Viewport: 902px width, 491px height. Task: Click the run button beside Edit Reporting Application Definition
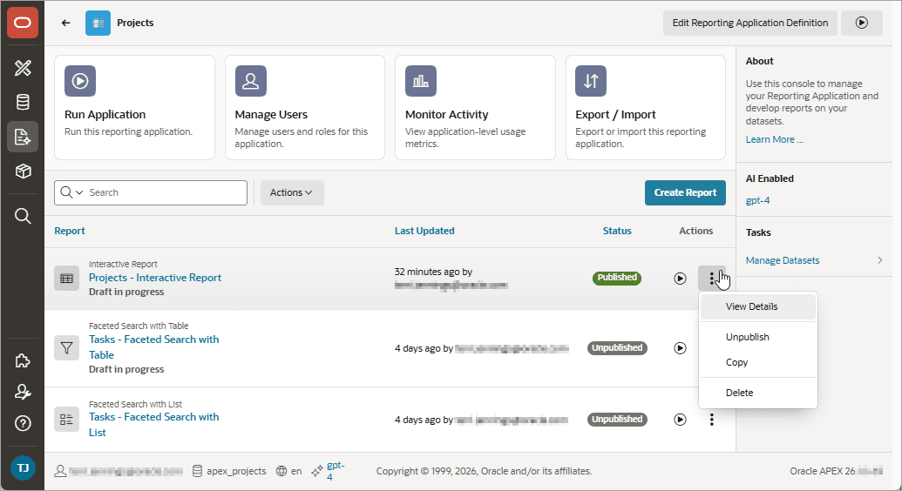coord(861,23)
